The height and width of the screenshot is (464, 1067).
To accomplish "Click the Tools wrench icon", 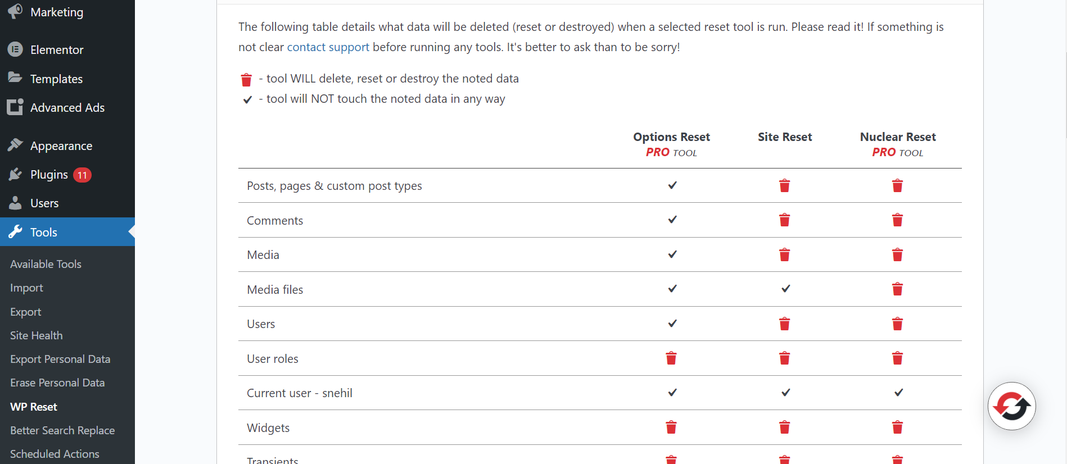I will pyautogui.click(x=15, y=231).
